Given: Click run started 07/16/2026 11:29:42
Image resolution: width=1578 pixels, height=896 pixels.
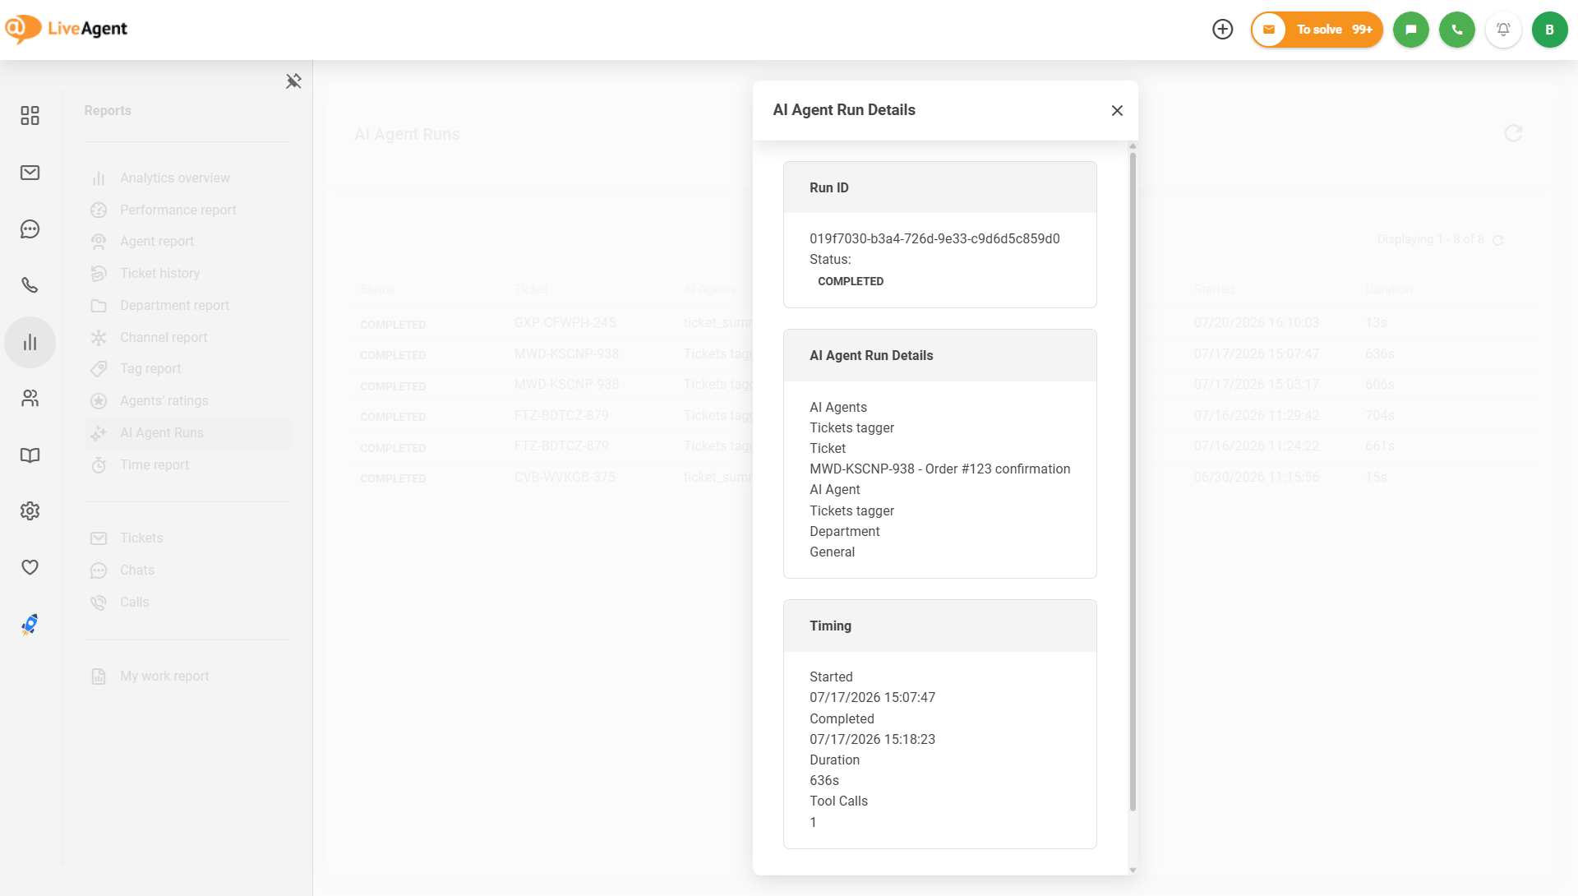Looking at the screenshot, I should point(1257,416).
